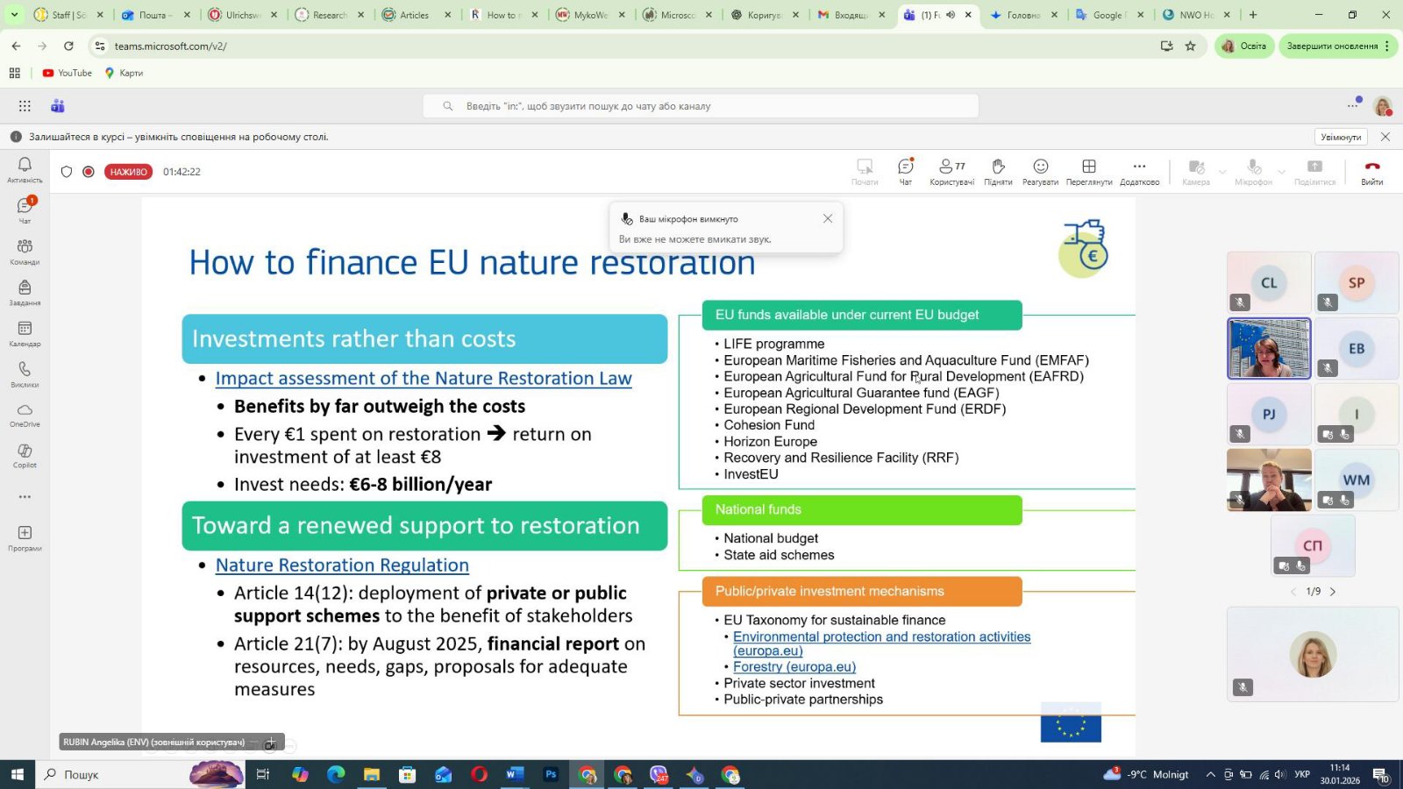This screenshot has height=789, width=1403.
Task: Click Увімкнути to enable desktop notifications
Action: [1341, 137]
